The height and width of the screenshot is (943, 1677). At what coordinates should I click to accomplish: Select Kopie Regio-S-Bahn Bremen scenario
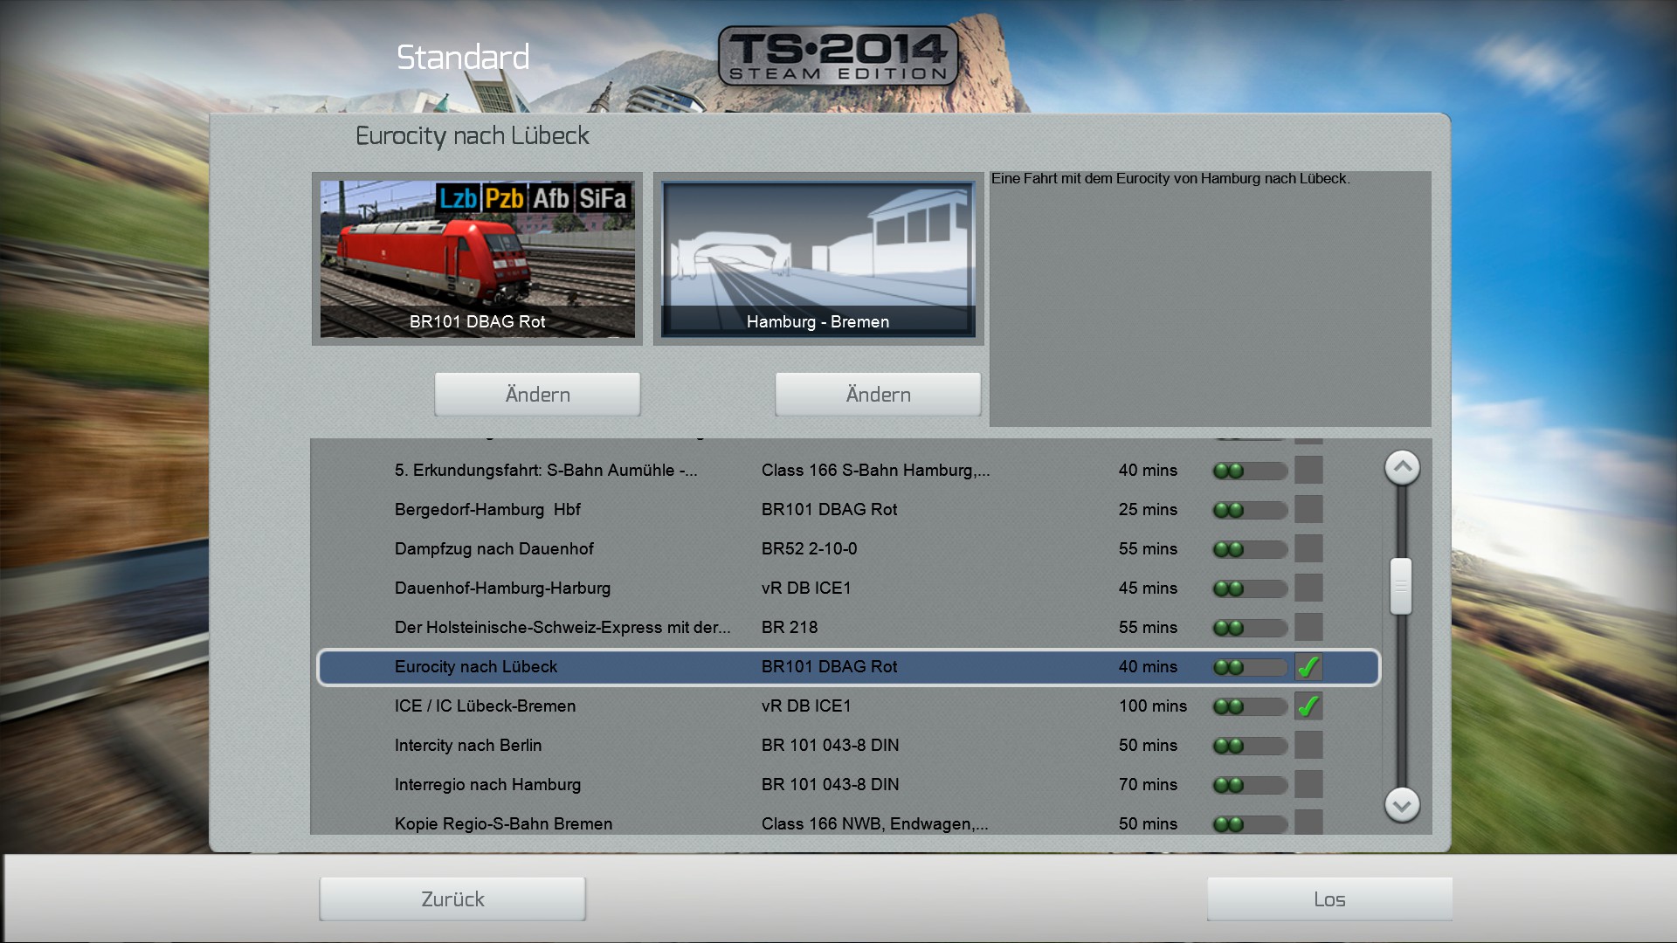503,824
